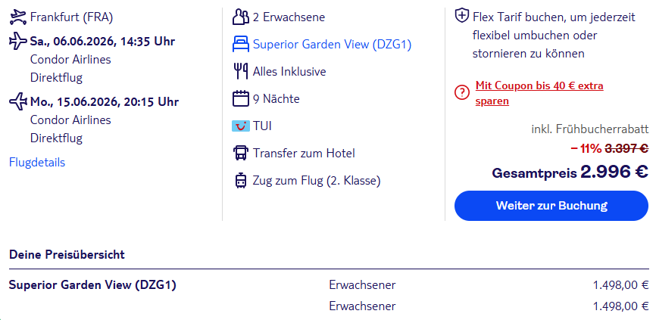Click the outbound flight airplane icon
The image size is (656, 320).
tap(17, 41)
